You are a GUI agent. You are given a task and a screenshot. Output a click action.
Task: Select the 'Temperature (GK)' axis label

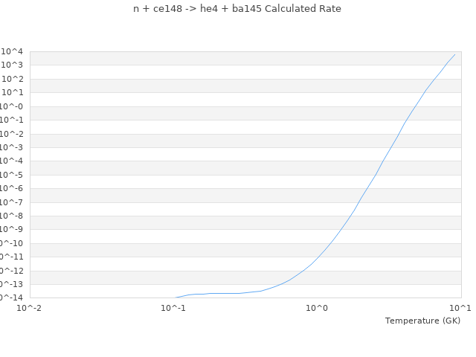[x=422, y=321]
